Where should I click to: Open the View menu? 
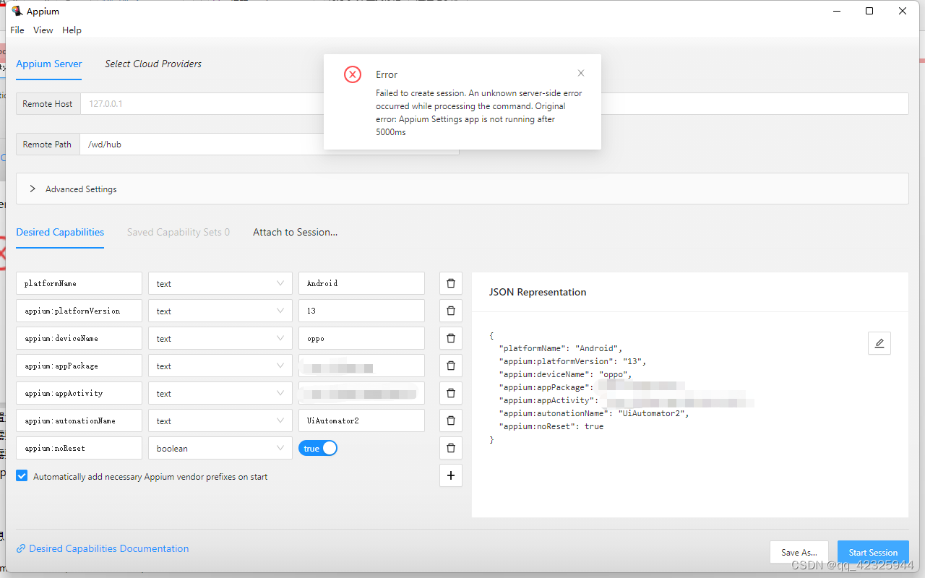tap(43, 30)
